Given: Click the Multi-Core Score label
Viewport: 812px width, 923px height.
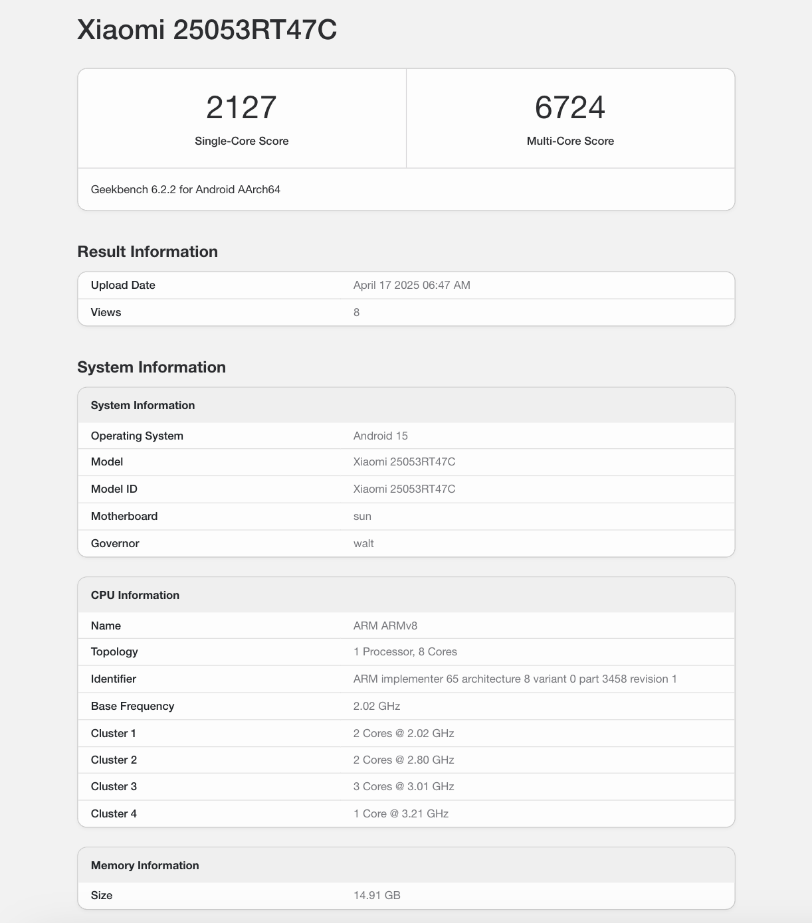Looking at the screenshot, I should coord(570,141).
